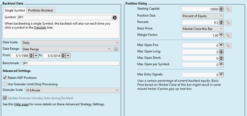Open the Basis Price dropdown
The height and width of the screenshot is (116, 247).
203,29
